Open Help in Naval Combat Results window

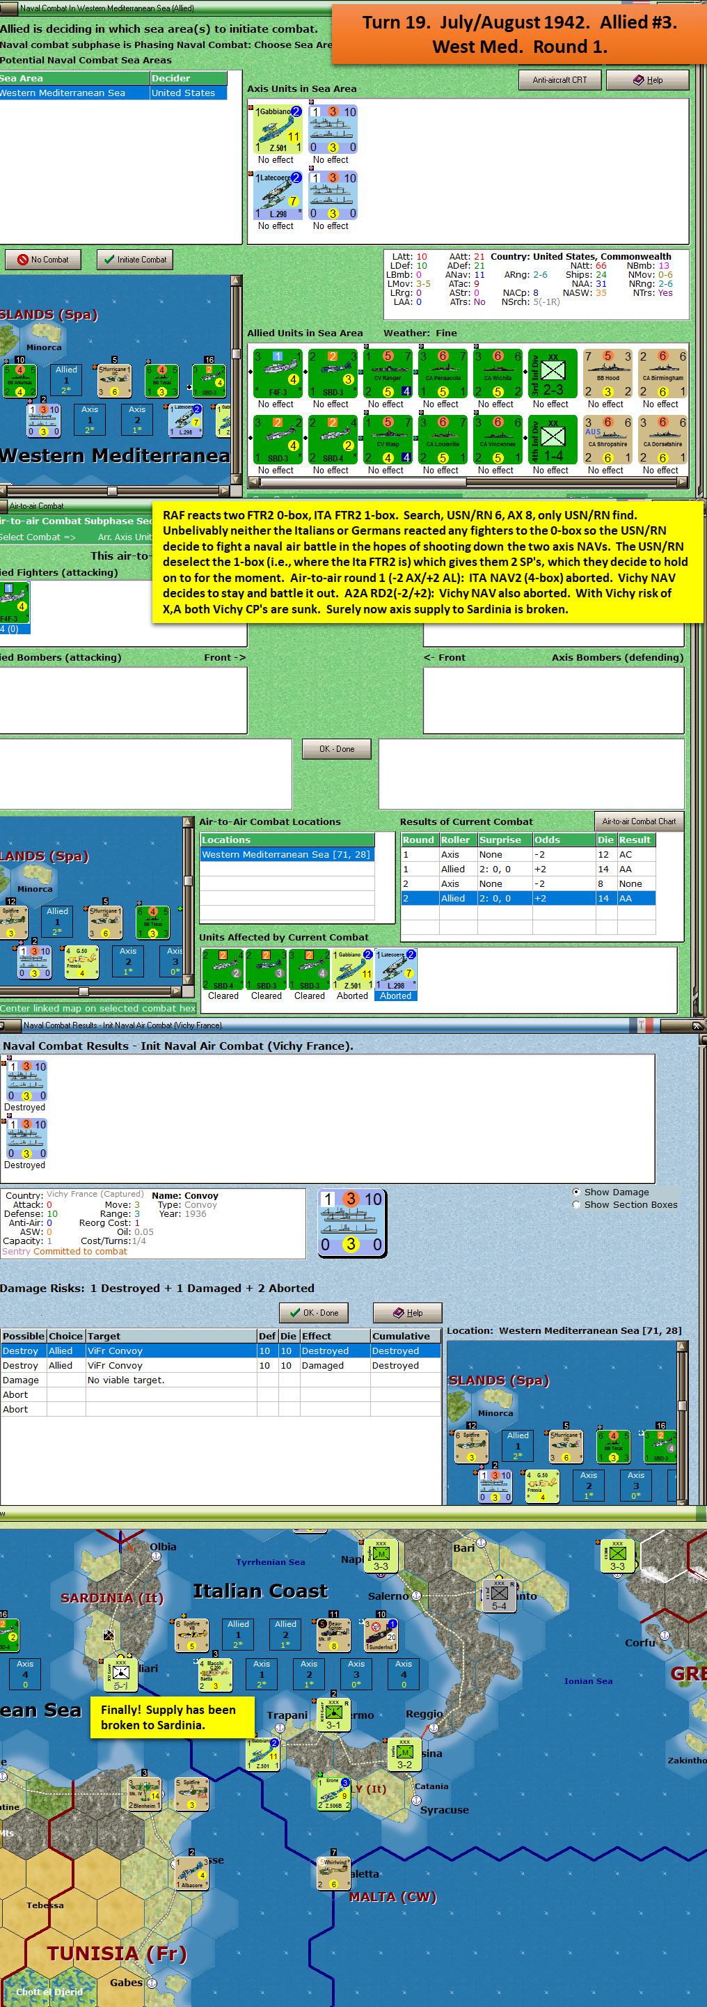[x=407, y=1313]
